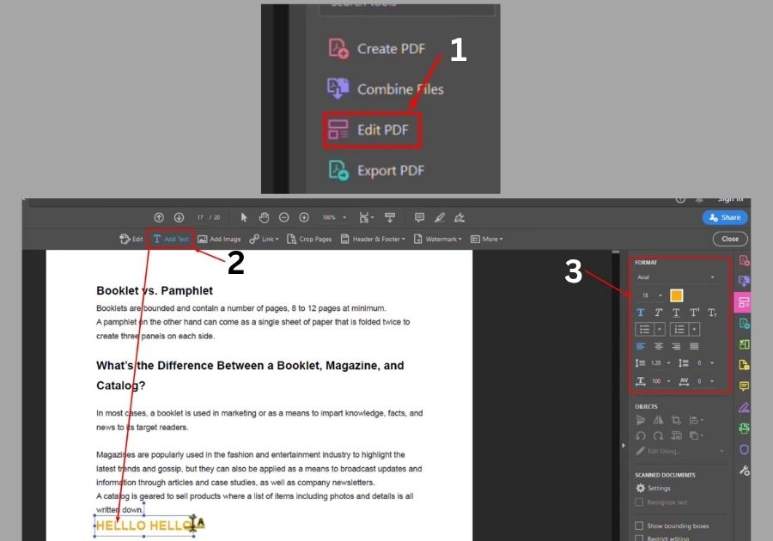Toggle underline text formatting
Image resolution: width=773 pixels, height=541 pixels.
pos(676,313)
